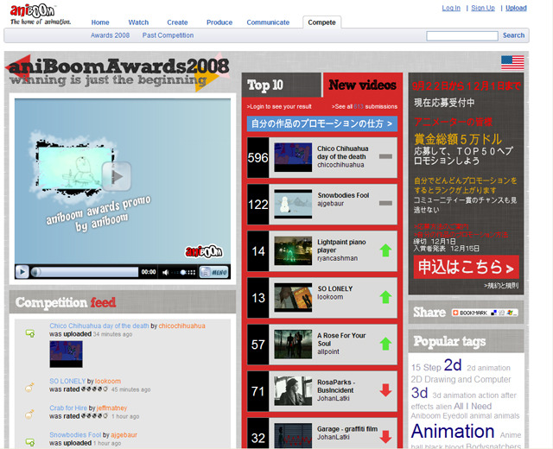This screenshot has height=449, width=553.
Task: Open ajgebaur user link in the feed
Action: coord(124,435)
